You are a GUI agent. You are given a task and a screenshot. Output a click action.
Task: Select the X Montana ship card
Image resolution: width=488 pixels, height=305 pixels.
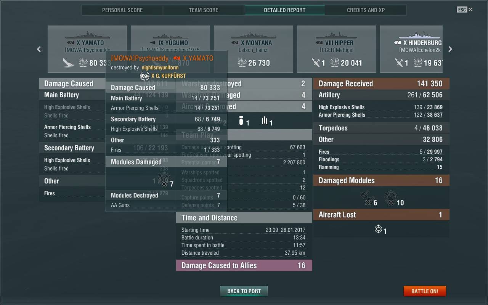(x=254, y=49)
